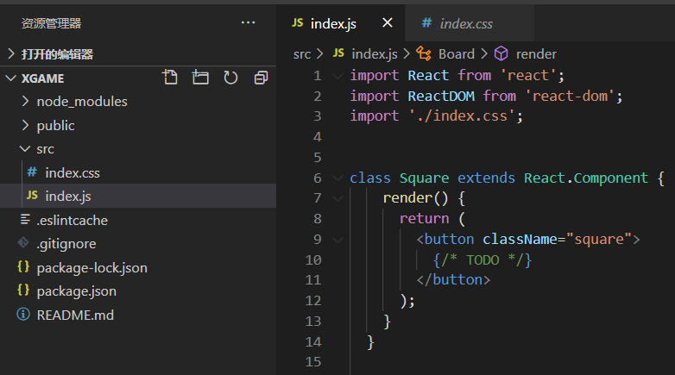Viewport: 675px width, 375px height.
Task: Fold the button element at line 9
Action: (337, 240)
